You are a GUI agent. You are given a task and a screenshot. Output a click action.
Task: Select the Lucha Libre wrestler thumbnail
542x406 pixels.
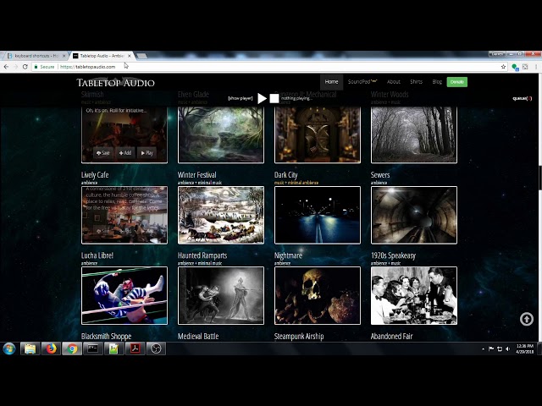tap(124, 295)
